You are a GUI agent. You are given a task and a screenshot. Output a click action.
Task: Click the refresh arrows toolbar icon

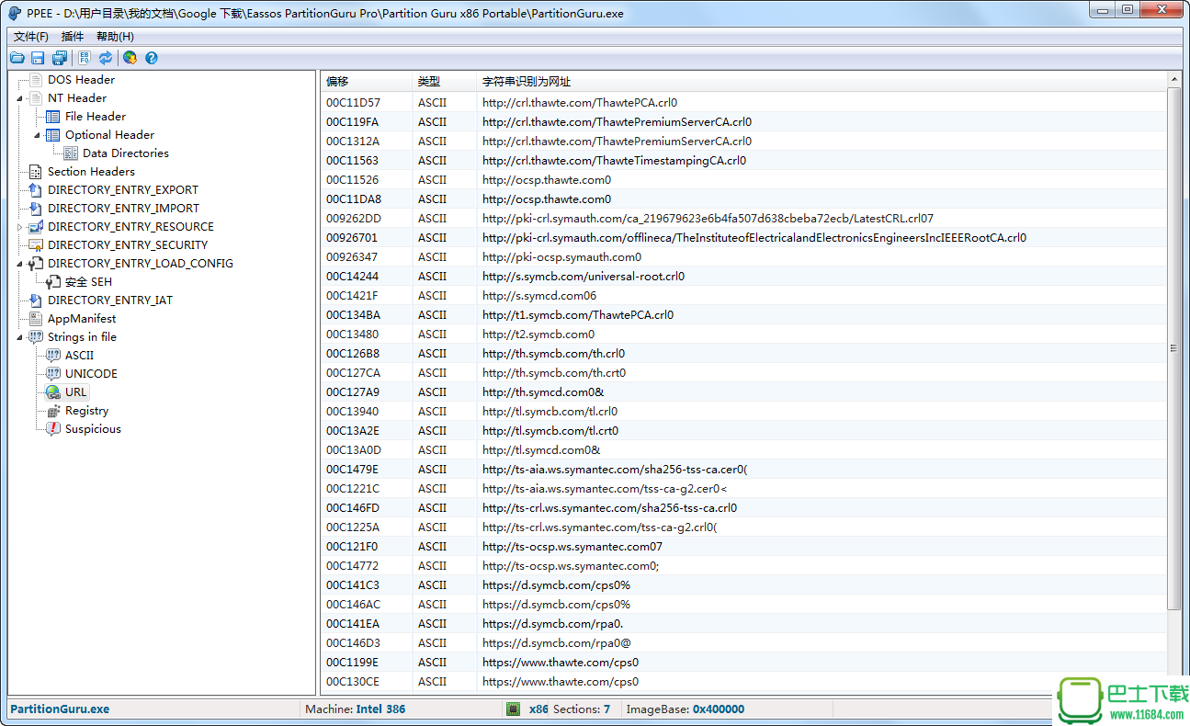pos(106,58)
